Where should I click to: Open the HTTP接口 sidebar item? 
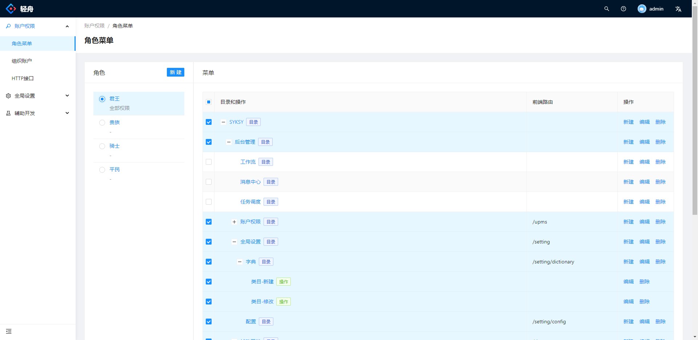point(38,78)
